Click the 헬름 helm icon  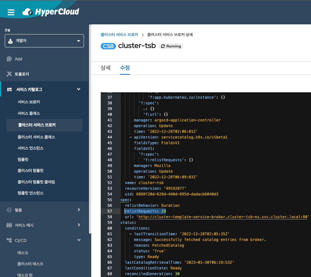9,210
